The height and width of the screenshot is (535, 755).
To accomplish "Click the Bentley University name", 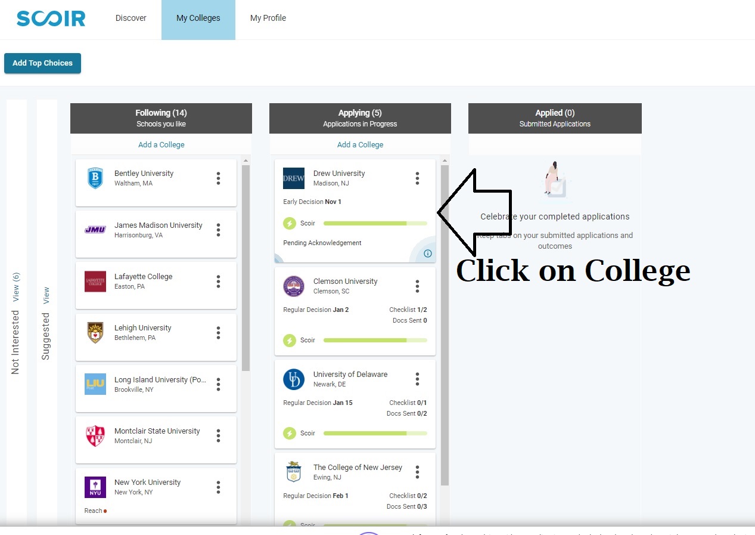I will coord(144,174).
